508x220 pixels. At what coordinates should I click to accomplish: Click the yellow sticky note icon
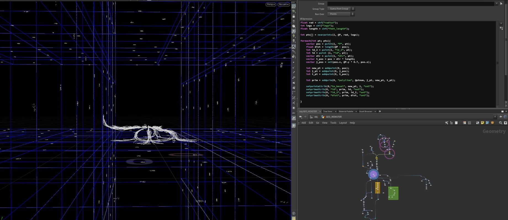[482, 123]
